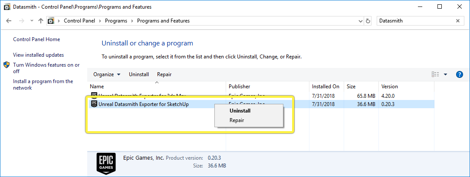Click version 4.20.0 cell
Image resolution: width=470 pixels, height=177 pixels.
tap(388, 96)
